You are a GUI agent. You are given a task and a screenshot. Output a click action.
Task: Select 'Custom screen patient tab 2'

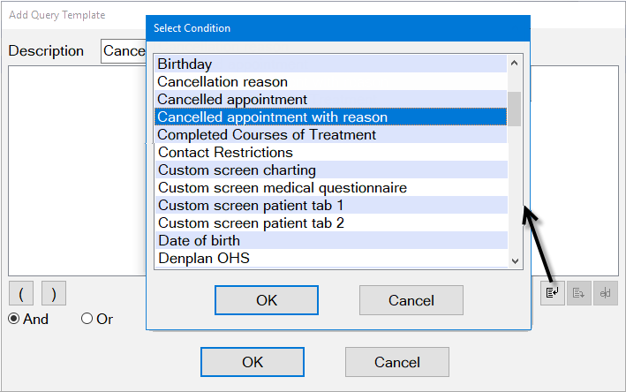(330, 222)
